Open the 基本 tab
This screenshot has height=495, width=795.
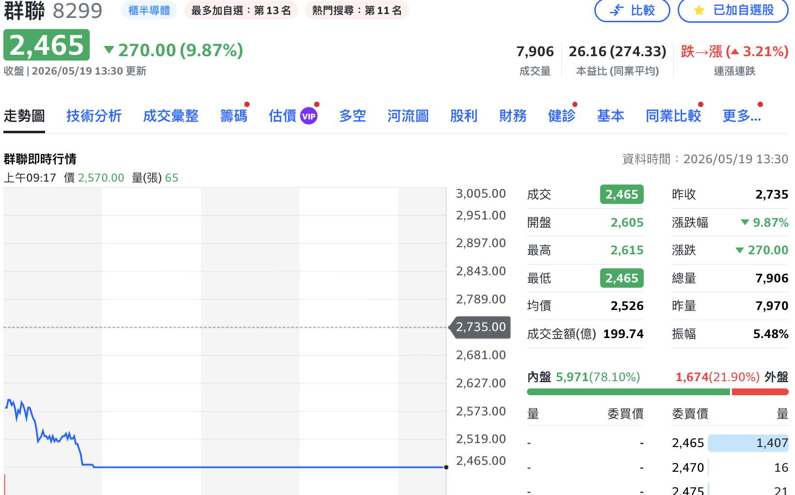point(611,116)
